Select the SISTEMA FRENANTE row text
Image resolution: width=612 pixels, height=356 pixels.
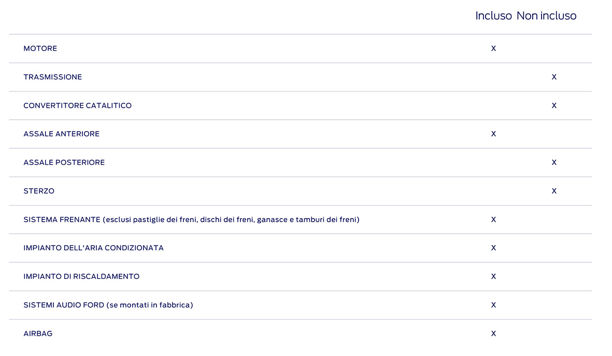point(191,220)
